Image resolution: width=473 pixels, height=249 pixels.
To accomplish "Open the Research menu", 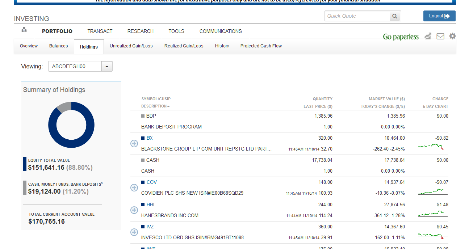I will pyautogui.click(x=140, y=31).
